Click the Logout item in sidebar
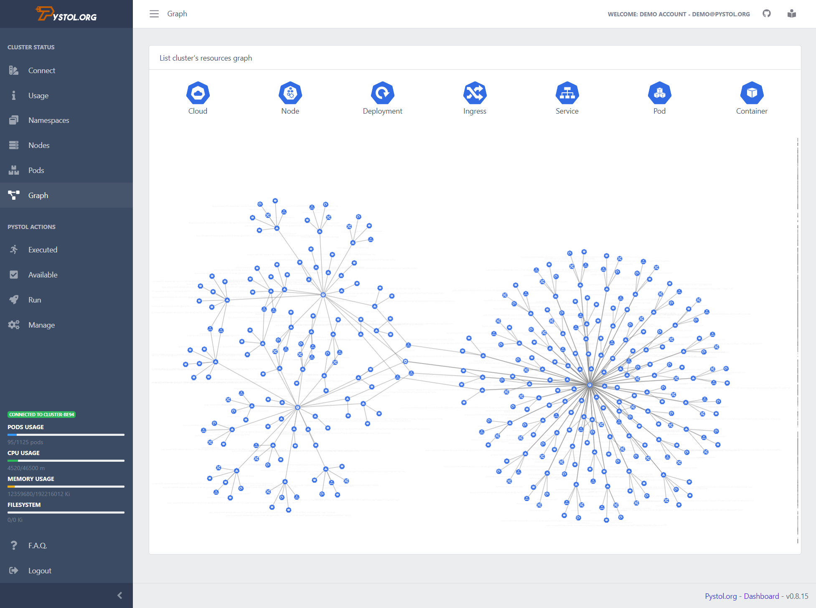Viewport: 816px width, 608px height. coord(40,571)
